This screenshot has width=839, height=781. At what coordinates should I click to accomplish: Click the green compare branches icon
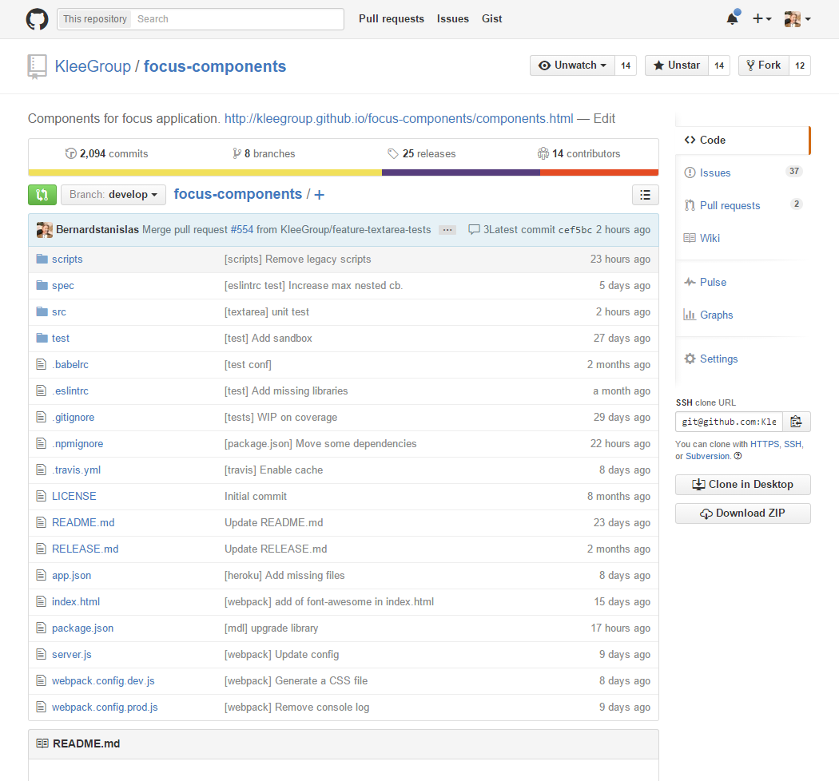tap(42, 195)
